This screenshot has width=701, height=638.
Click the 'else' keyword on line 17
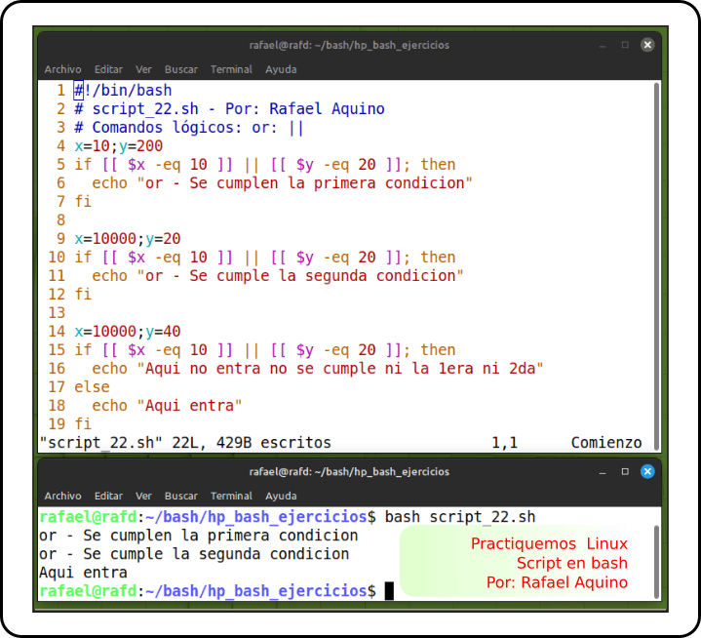92,387
